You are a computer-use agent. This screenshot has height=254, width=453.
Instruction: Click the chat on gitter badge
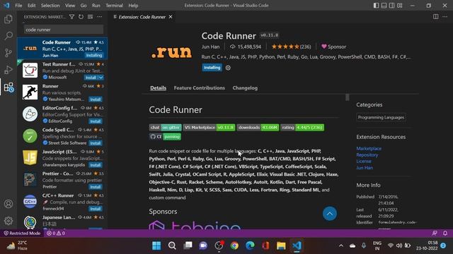point(165,128)
